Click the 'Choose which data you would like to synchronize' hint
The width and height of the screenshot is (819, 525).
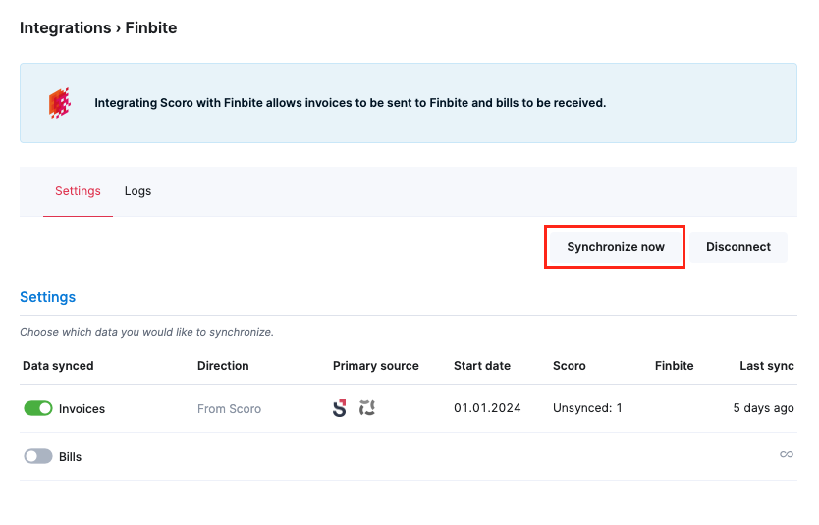pos(146,332)
